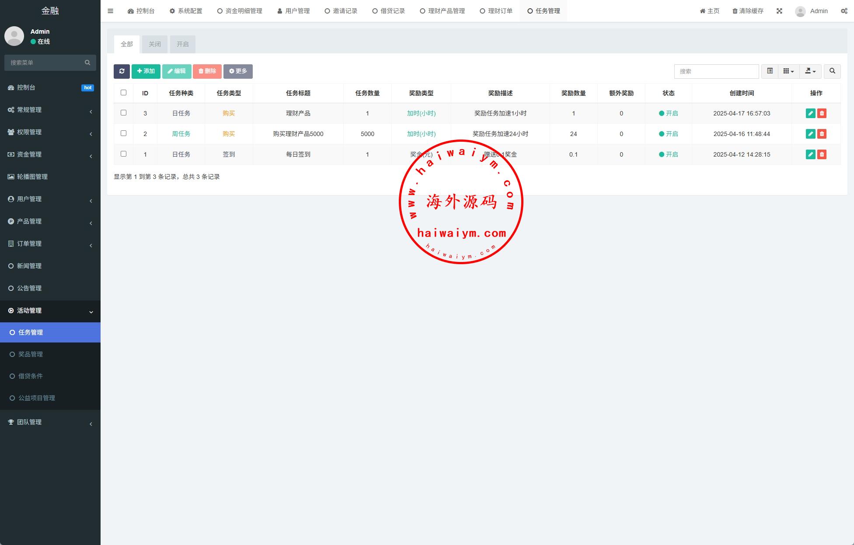
Task: Click the refresh table icon button
Action: 122,71
